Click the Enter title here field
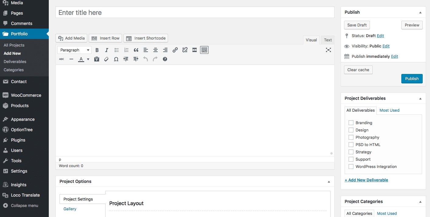 195,12
